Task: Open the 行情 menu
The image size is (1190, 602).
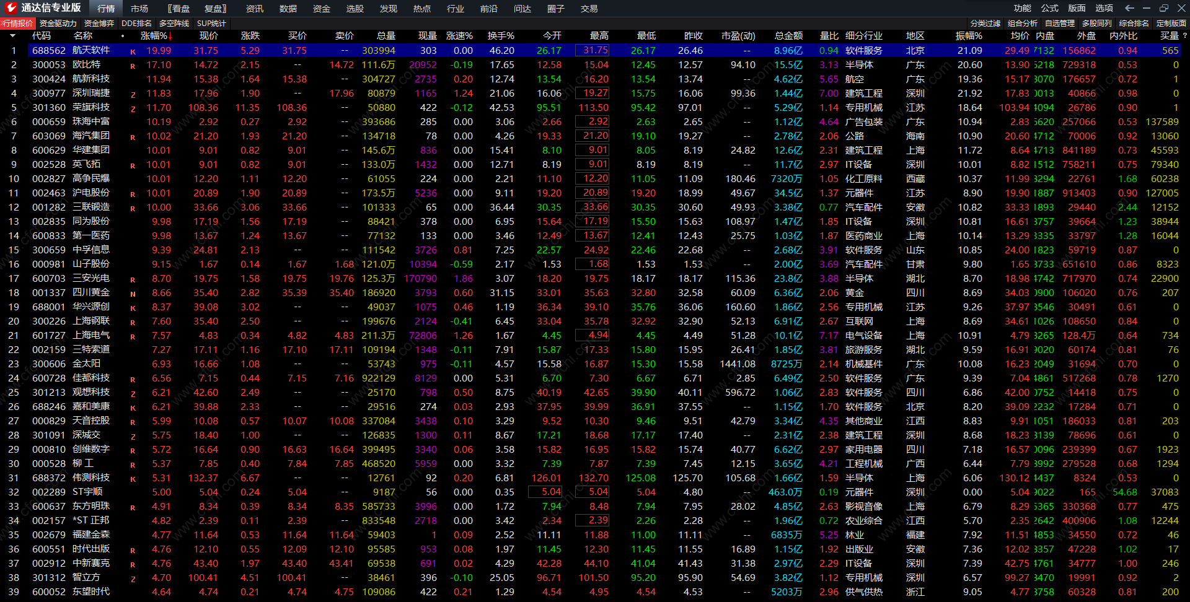Action: coord(106,9)
